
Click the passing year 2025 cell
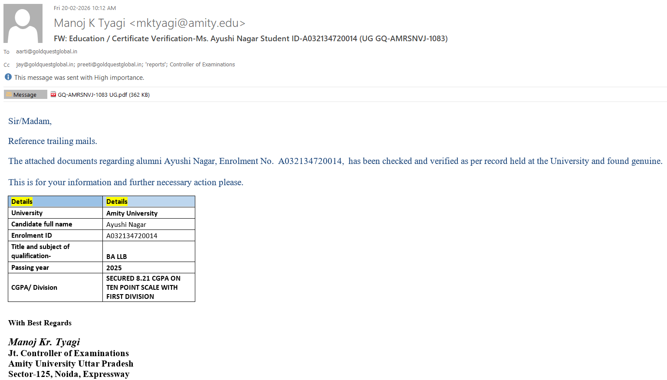(114, 268)
